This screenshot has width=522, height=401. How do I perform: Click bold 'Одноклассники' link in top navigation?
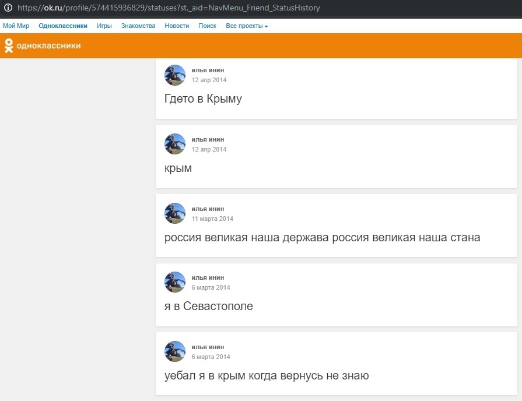click(x=63, y=26)
